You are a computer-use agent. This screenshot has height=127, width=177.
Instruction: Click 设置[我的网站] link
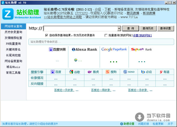tap(142, 36)
